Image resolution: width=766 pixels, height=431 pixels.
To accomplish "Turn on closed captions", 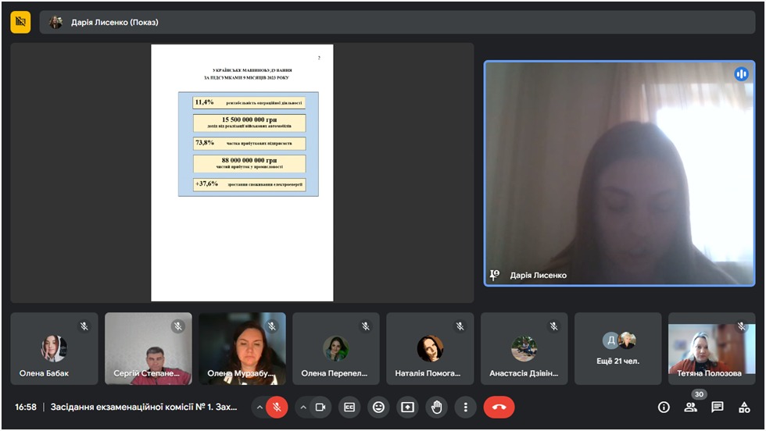I will [349, 407].
